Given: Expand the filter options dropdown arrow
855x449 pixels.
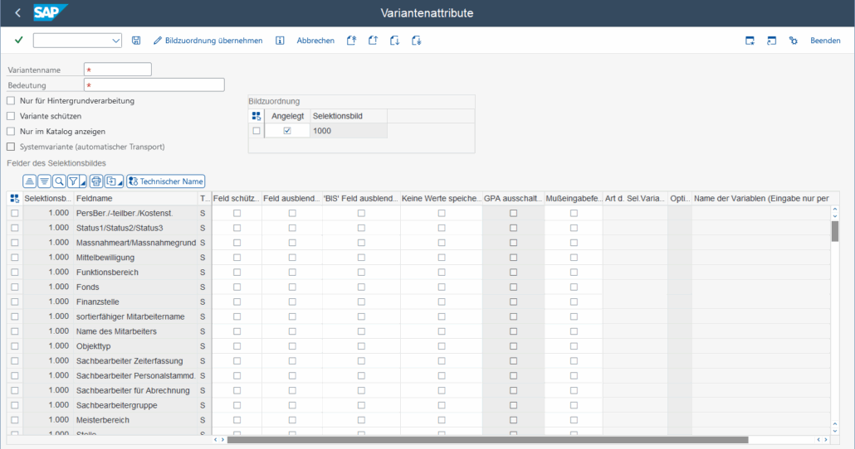Looking at the screenshot, I should (82, 181).
